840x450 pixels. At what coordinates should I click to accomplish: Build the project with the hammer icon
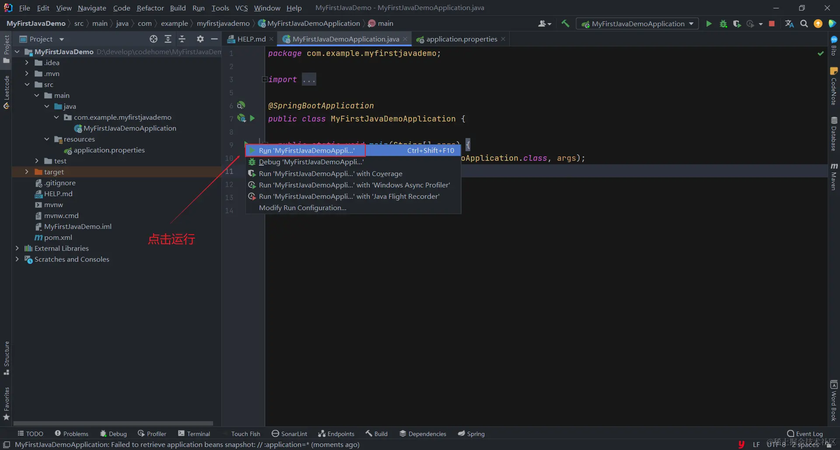tap(565, 24)
